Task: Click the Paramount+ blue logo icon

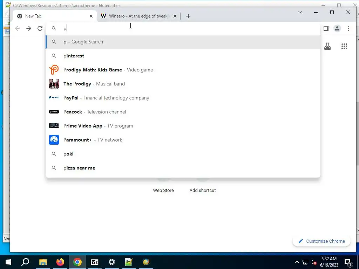Action: tap(54, 140)
